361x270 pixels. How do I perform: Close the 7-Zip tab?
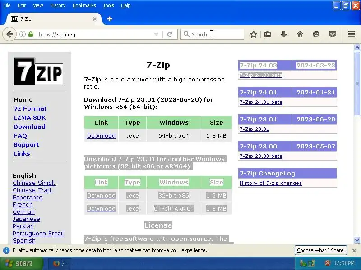tap(95, 19)
